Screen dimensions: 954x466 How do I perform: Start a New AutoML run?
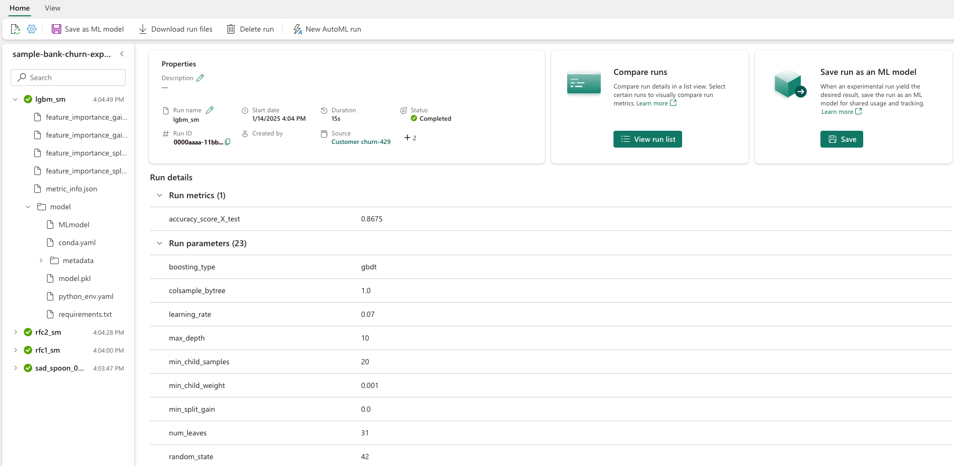tap(327, 29)
